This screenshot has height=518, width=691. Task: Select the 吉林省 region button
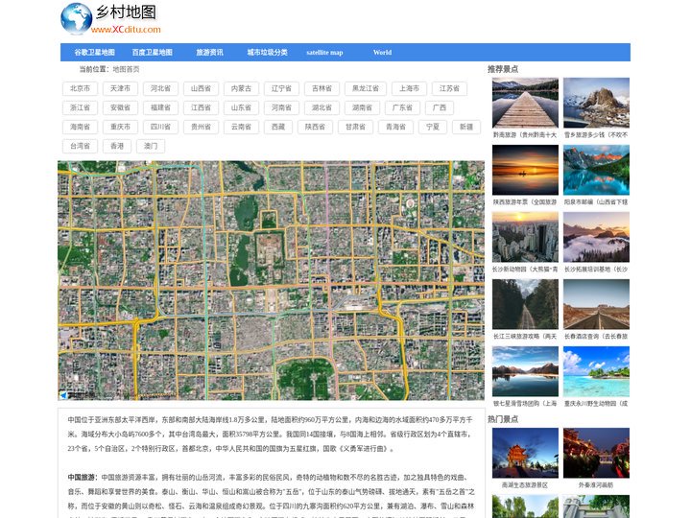pos(322,88)
